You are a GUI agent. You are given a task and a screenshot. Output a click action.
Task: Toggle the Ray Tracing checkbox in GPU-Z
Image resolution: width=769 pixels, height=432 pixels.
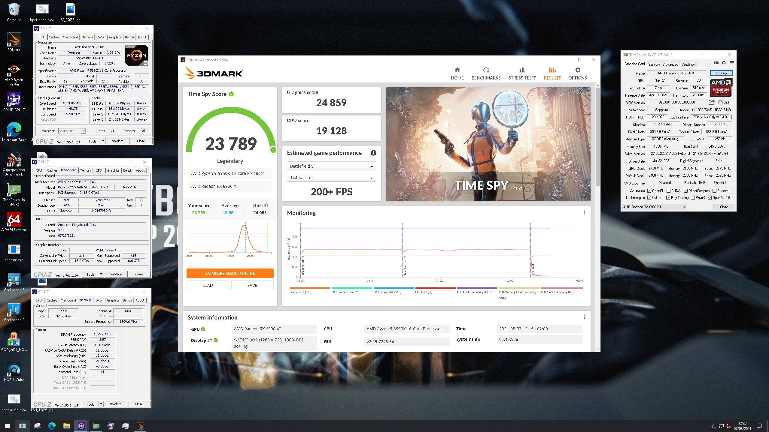point(668,198)
